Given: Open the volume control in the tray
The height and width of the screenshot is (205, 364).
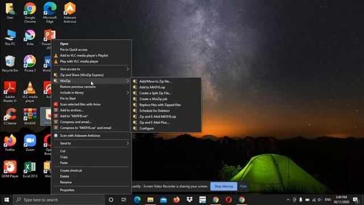Looking at the screenshot, I should (320, 200).
